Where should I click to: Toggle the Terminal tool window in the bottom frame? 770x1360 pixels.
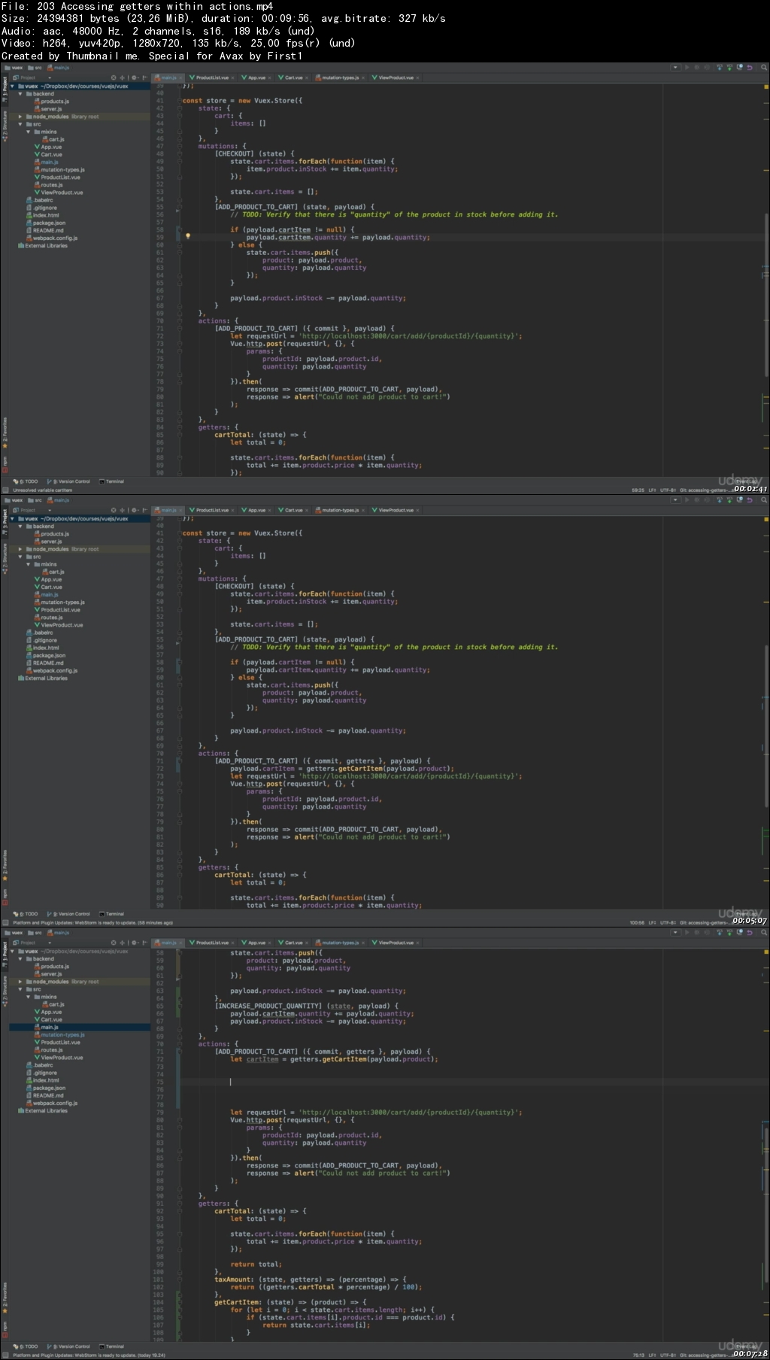click(x=112, y=1346)
